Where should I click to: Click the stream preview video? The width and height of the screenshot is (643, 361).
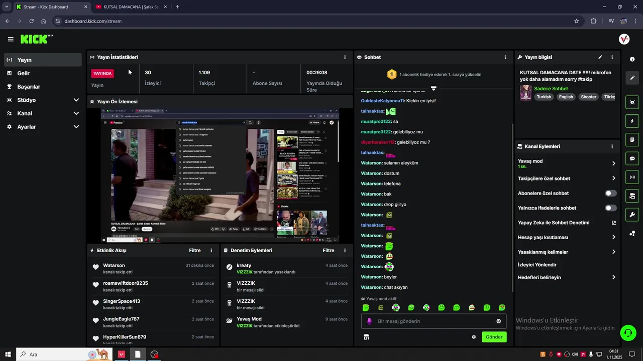pos(220,175)
